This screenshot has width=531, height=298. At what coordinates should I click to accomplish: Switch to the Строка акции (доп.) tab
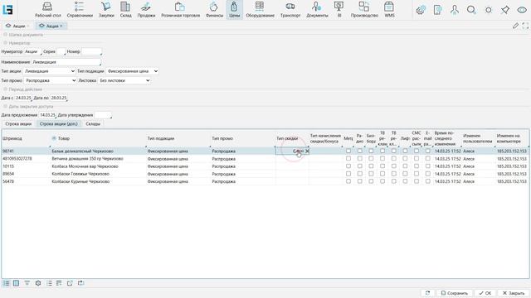tap(59, 123)
